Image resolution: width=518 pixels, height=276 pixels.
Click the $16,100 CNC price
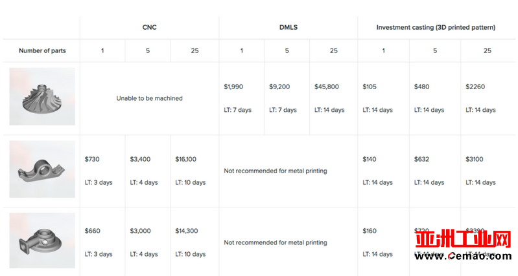click(x=185, y=159)
